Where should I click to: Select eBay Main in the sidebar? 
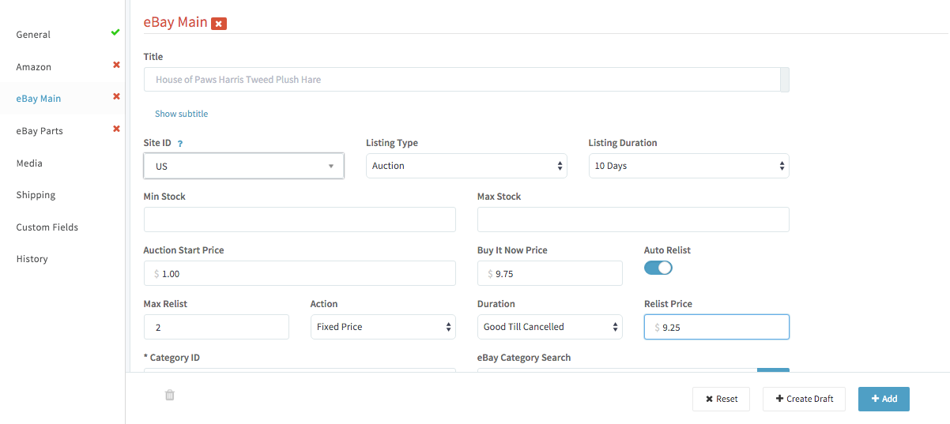[39, 99]
